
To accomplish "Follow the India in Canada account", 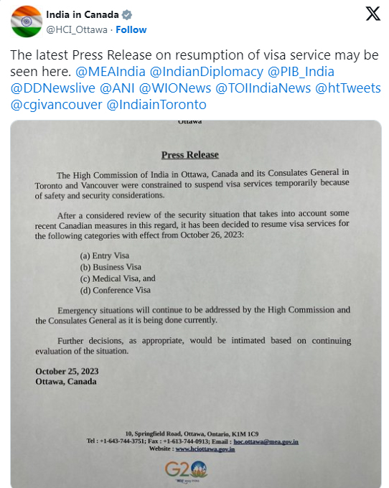I will click(131, 29).
